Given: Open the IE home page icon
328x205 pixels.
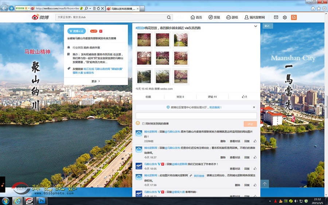Looking at the screenshot, I should tap(313, 8).
